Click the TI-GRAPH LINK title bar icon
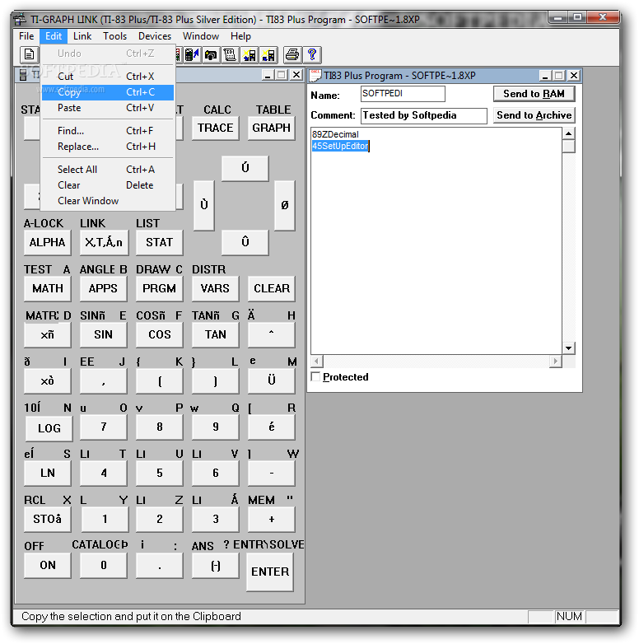The image size is (639, 644). [x=21, y=19]
